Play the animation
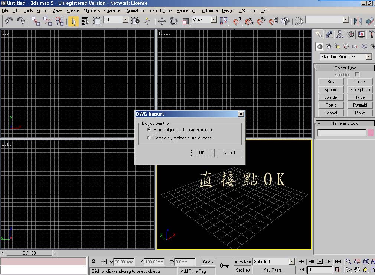Screen dimensions: 375x275 pyautogui.click(x=320, y=262)
